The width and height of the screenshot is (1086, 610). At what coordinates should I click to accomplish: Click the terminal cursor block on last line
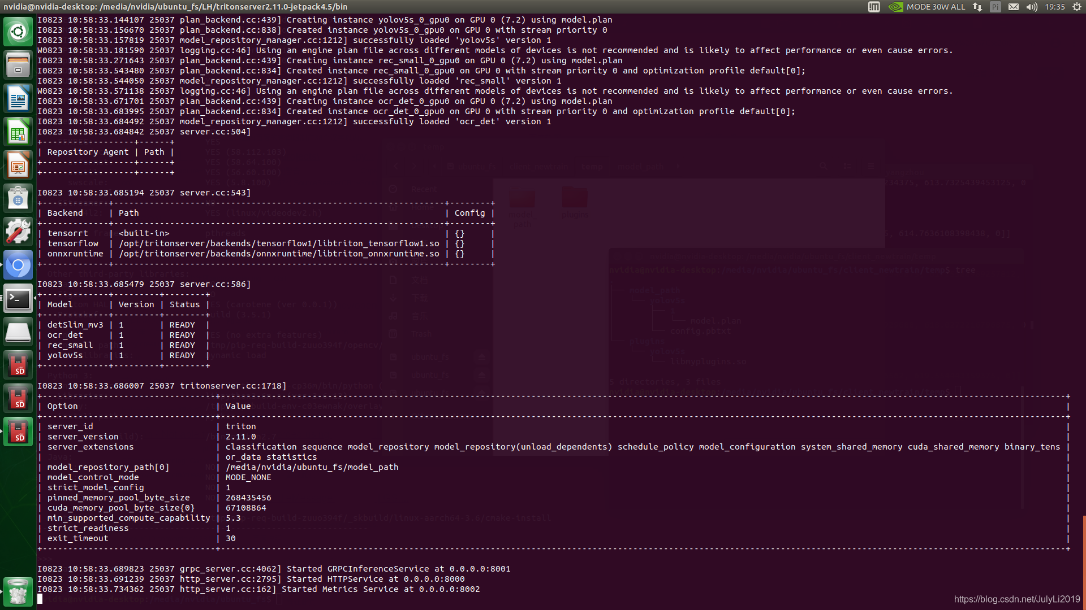click(x=40, y=599)
